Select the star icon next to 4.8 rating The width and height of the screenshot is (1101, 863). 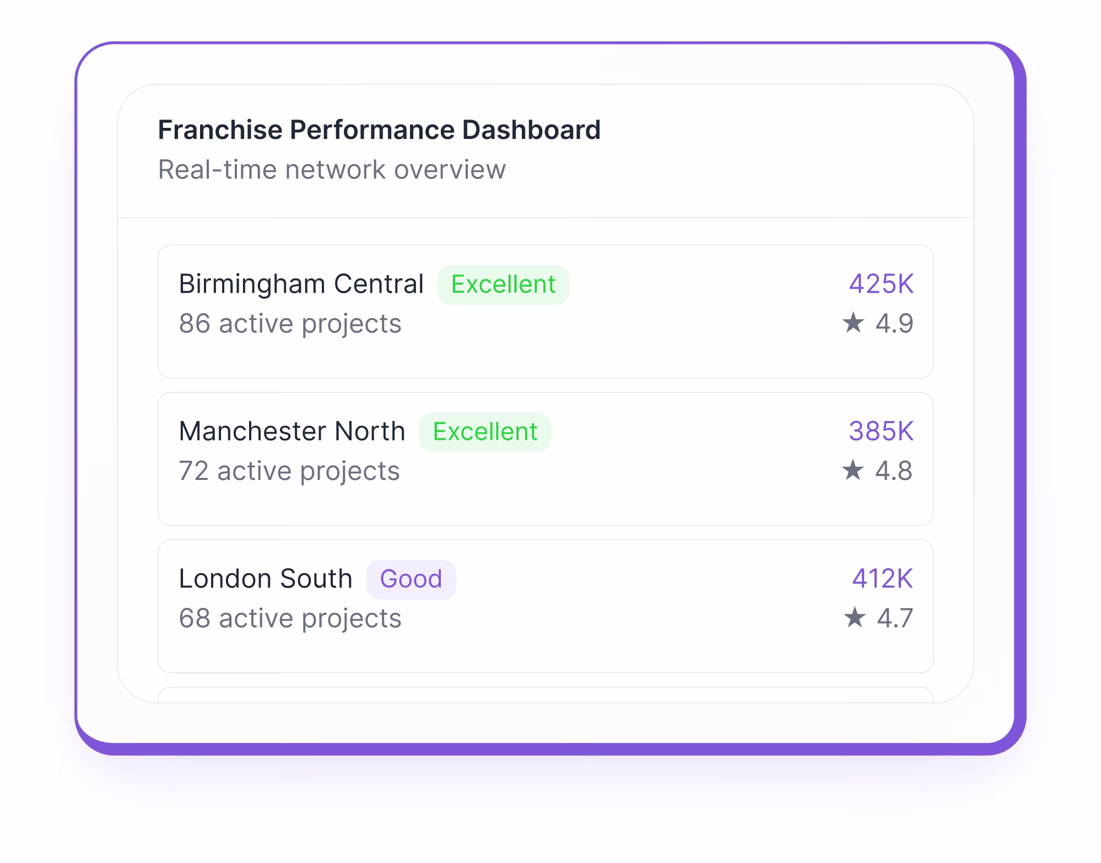tap(854, 470)
